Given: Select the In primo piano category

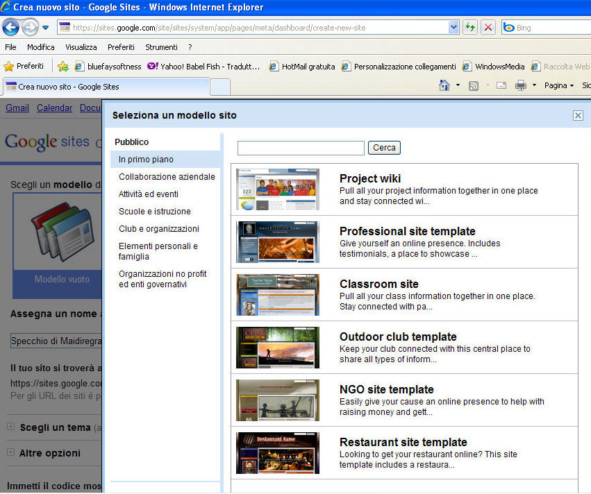Looking at the screenshot, I should coord(165,160).
